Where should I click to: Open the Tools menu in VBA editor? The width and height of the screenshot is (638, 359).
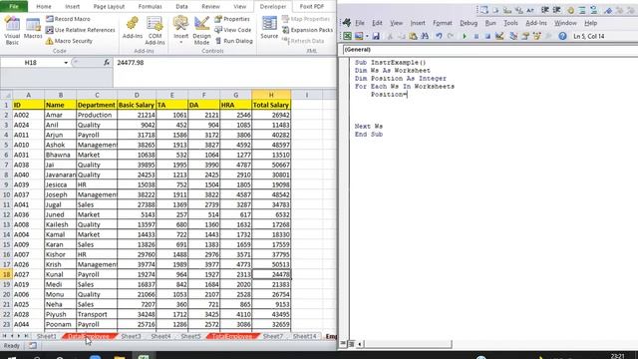[x=510, y=23]
